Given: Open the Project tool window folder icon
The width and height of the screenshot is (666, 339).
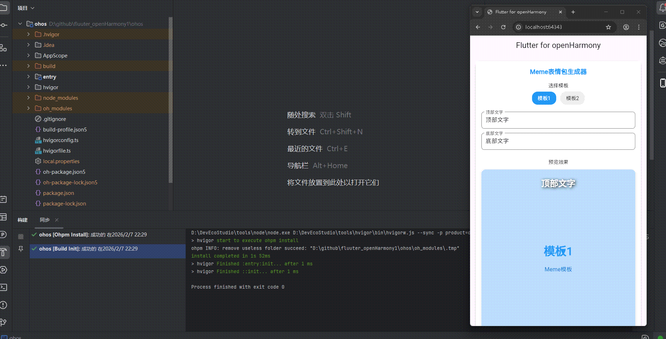Looking at the screenshot, I should coord(4,8).
